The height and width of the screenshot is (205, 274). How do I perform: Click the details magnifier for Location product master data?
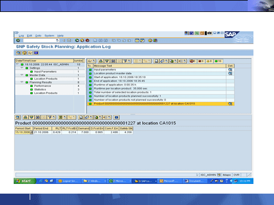click(230, 73)
